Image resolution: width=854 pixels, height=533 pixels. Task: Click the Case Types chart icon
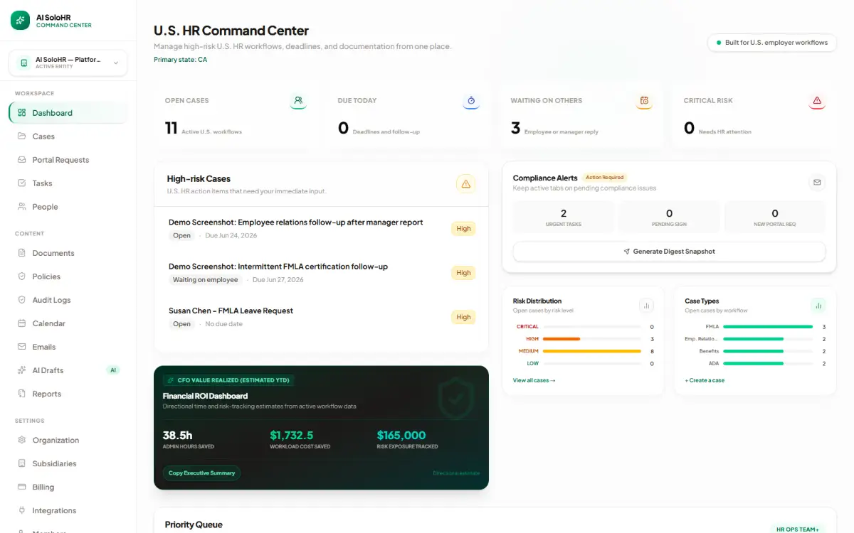pos(818,306)
